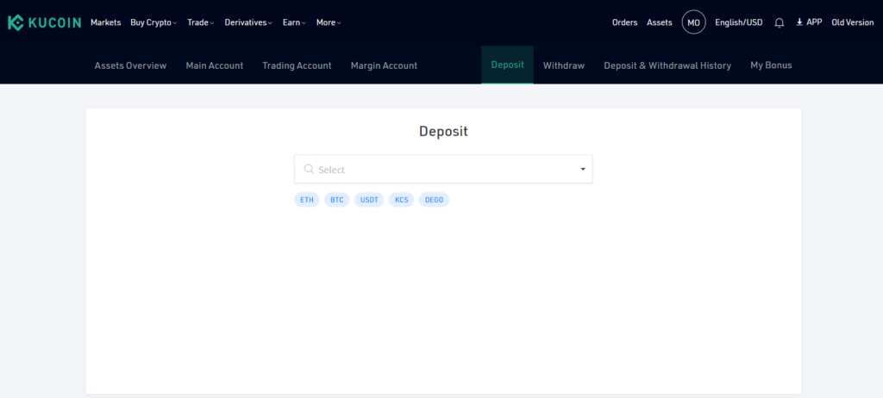Viewport: 883px width, 398px height.
Task: Open the Assets Overview tab
Action: click(x=131, y=65)
